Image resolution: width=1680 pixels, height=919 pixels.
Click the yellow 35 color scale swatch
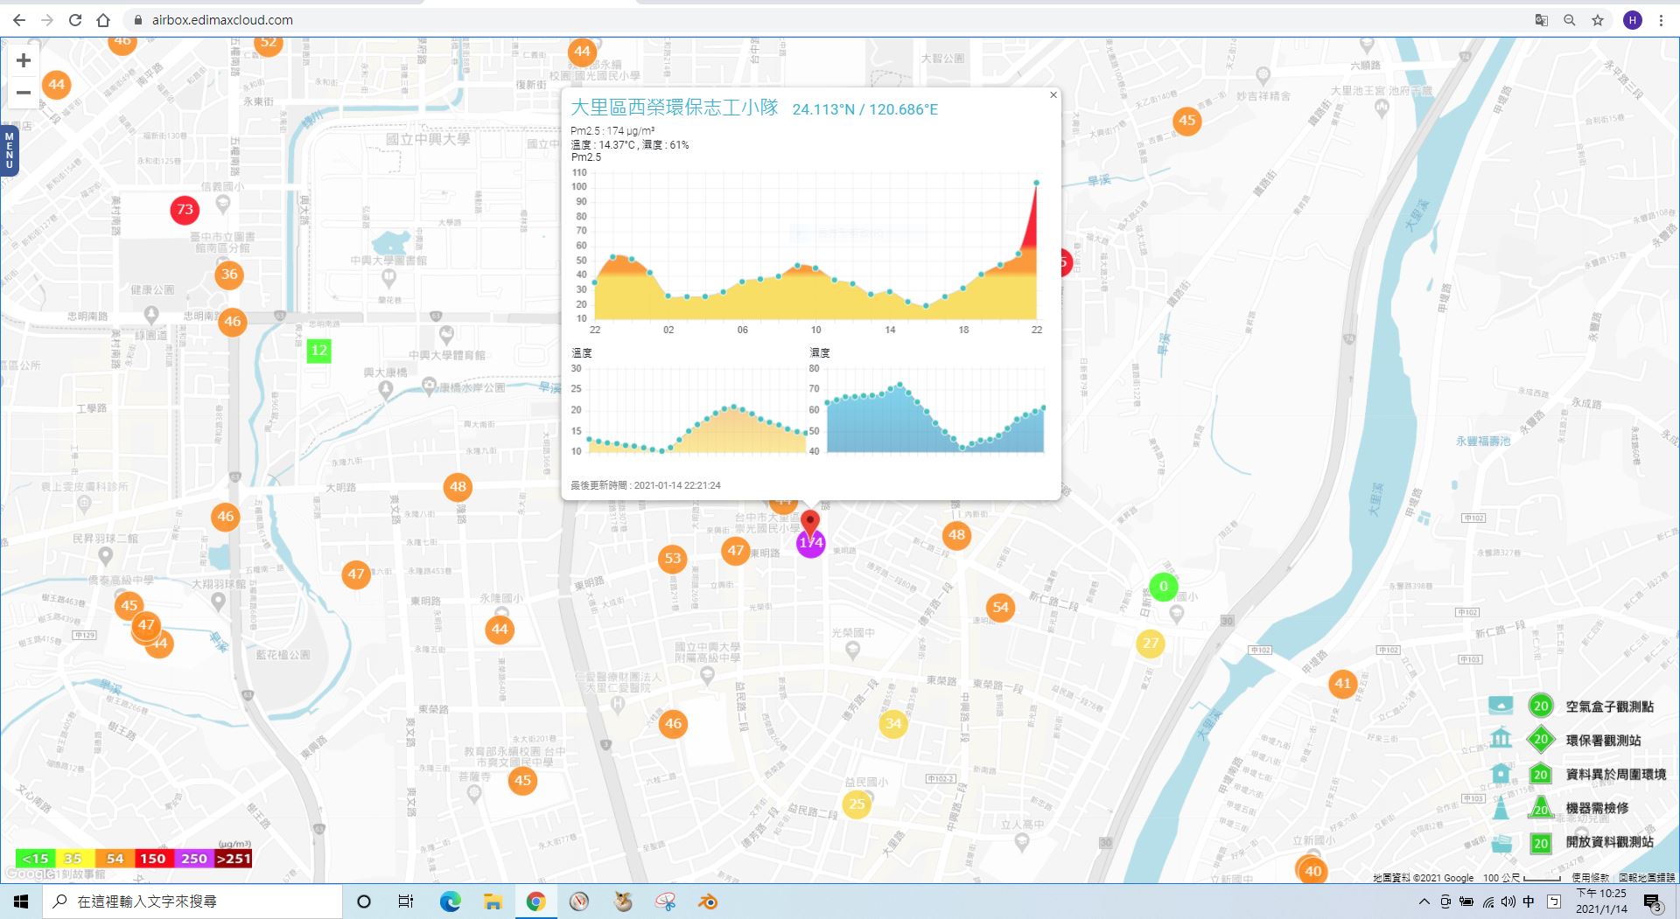pyautogui.click(x=73, y=859)
